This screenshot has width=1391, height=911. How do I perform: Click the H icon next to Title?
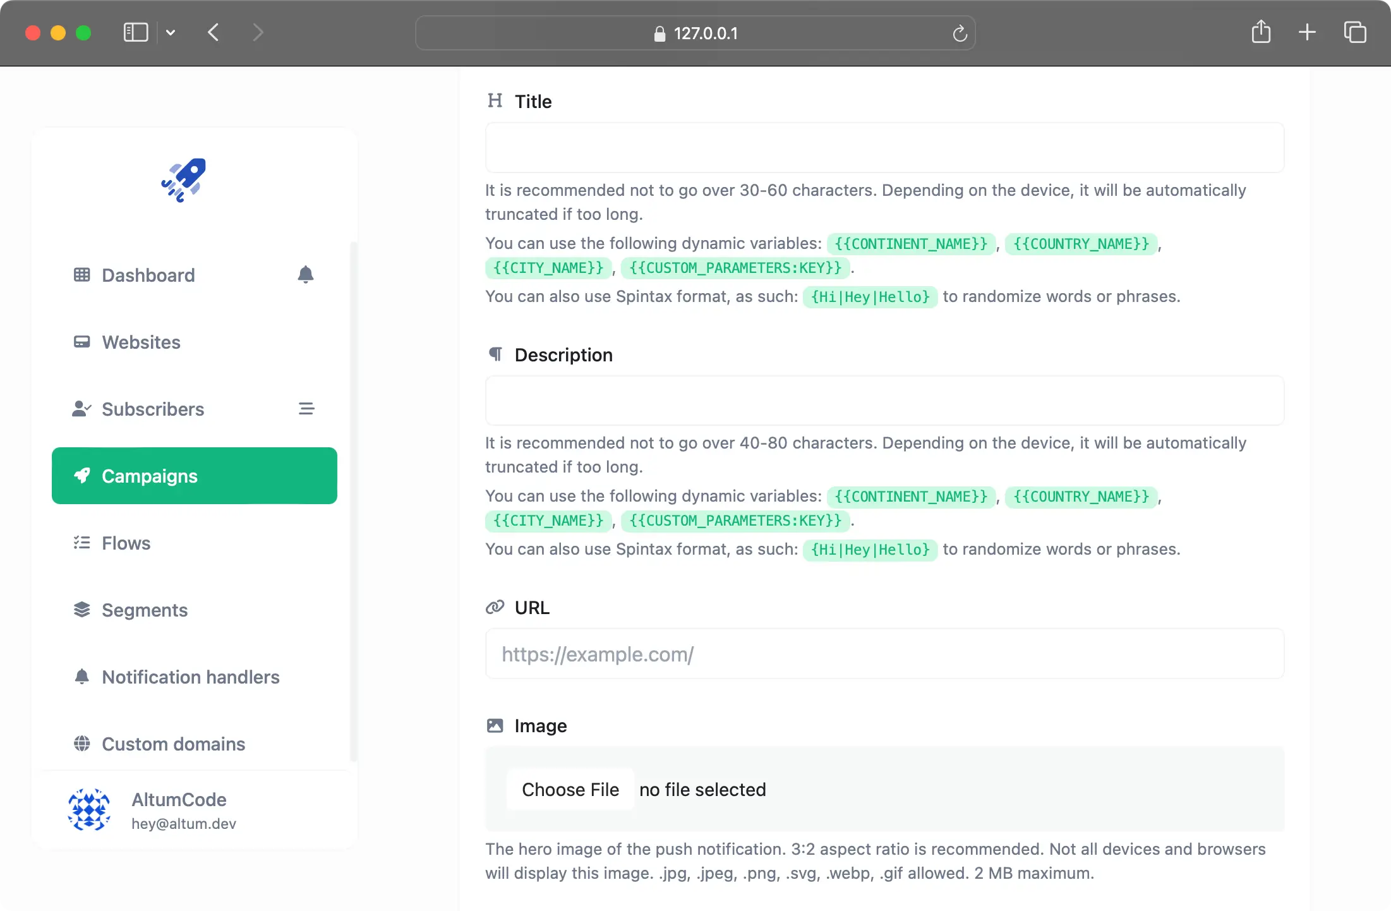[x=495, y=100]
